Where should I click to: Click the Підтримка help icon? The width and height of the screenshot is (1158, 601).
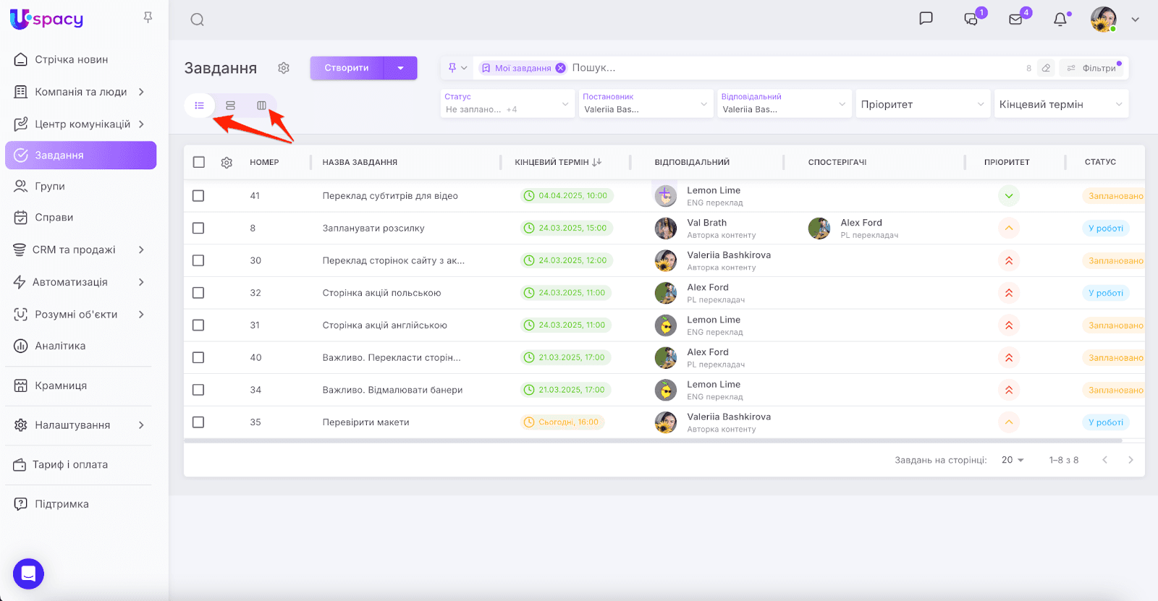pyautogui.click(x=21, y=504)
